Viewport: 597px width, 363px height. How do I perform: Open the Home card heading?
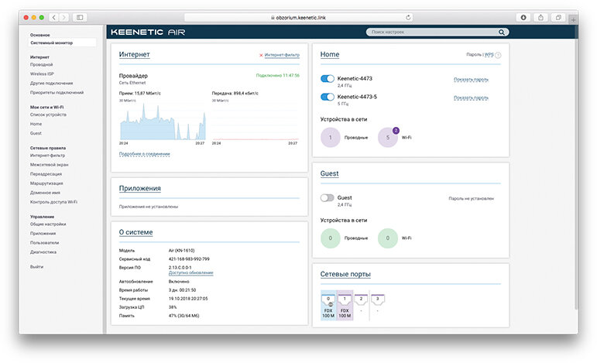(x=330, y=54)
